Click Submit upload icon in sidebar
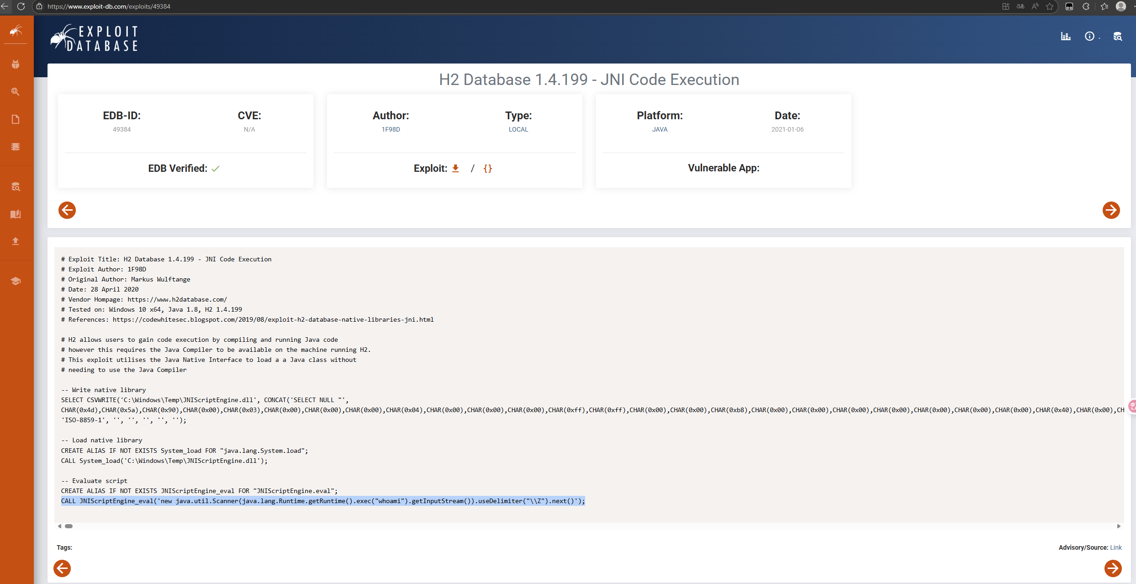Screen dimensions: 1136x584 tap(16, 241)
